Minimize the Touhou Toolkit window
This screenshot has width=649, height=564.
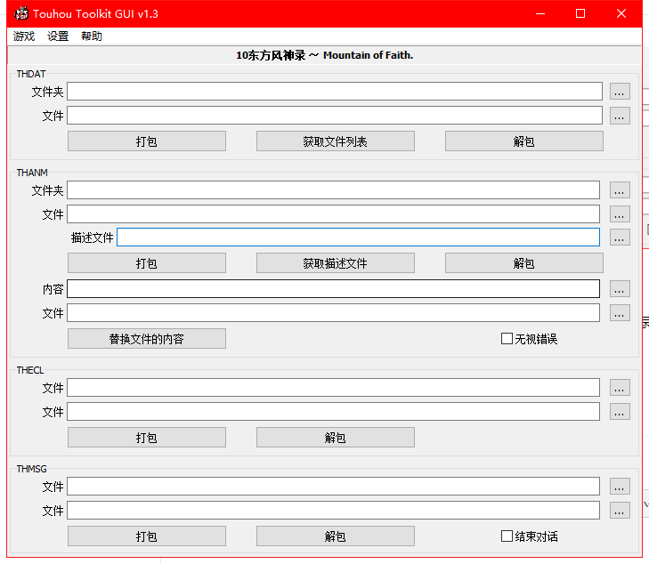pyautogui.click(x=540, y=13)
